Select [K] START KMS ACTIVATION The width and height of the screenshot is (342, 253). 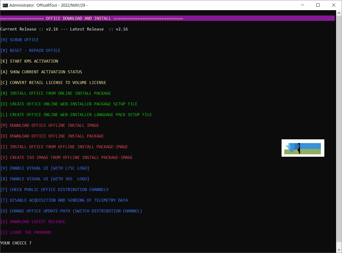(x=29, y=61)
